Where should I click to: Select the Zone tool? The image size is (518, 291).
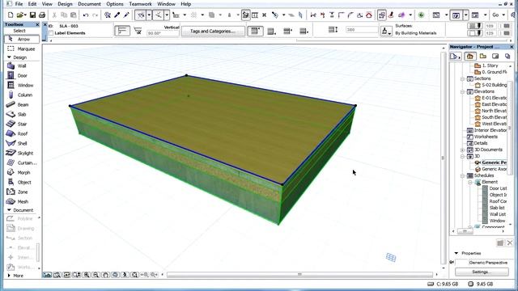coord(22,192)
